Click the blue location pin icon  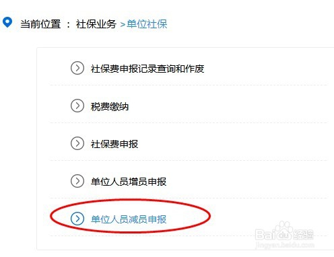(x=7, y=22)
